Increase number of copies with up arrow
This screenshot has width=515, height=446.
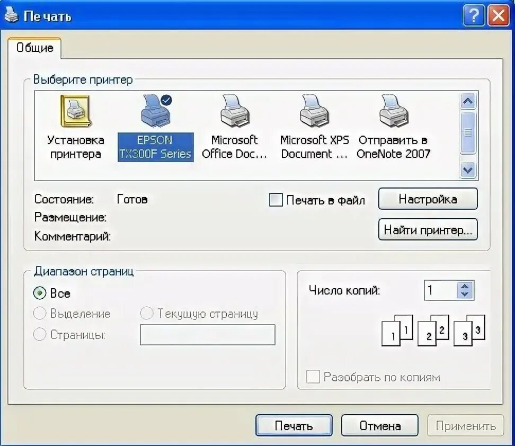click(x=465, y=286)
